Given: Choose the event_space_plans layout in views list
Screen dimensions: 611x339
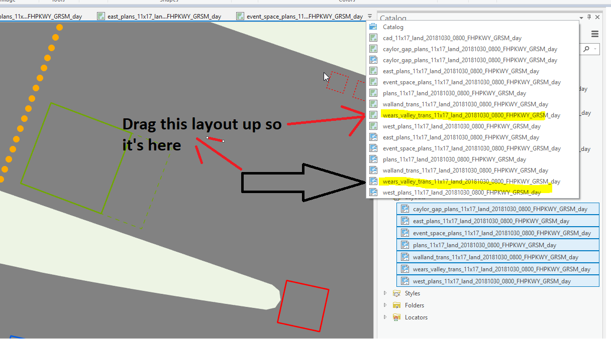Looking at the screenshot, I should pyautogui.click(x=472, y=148).
